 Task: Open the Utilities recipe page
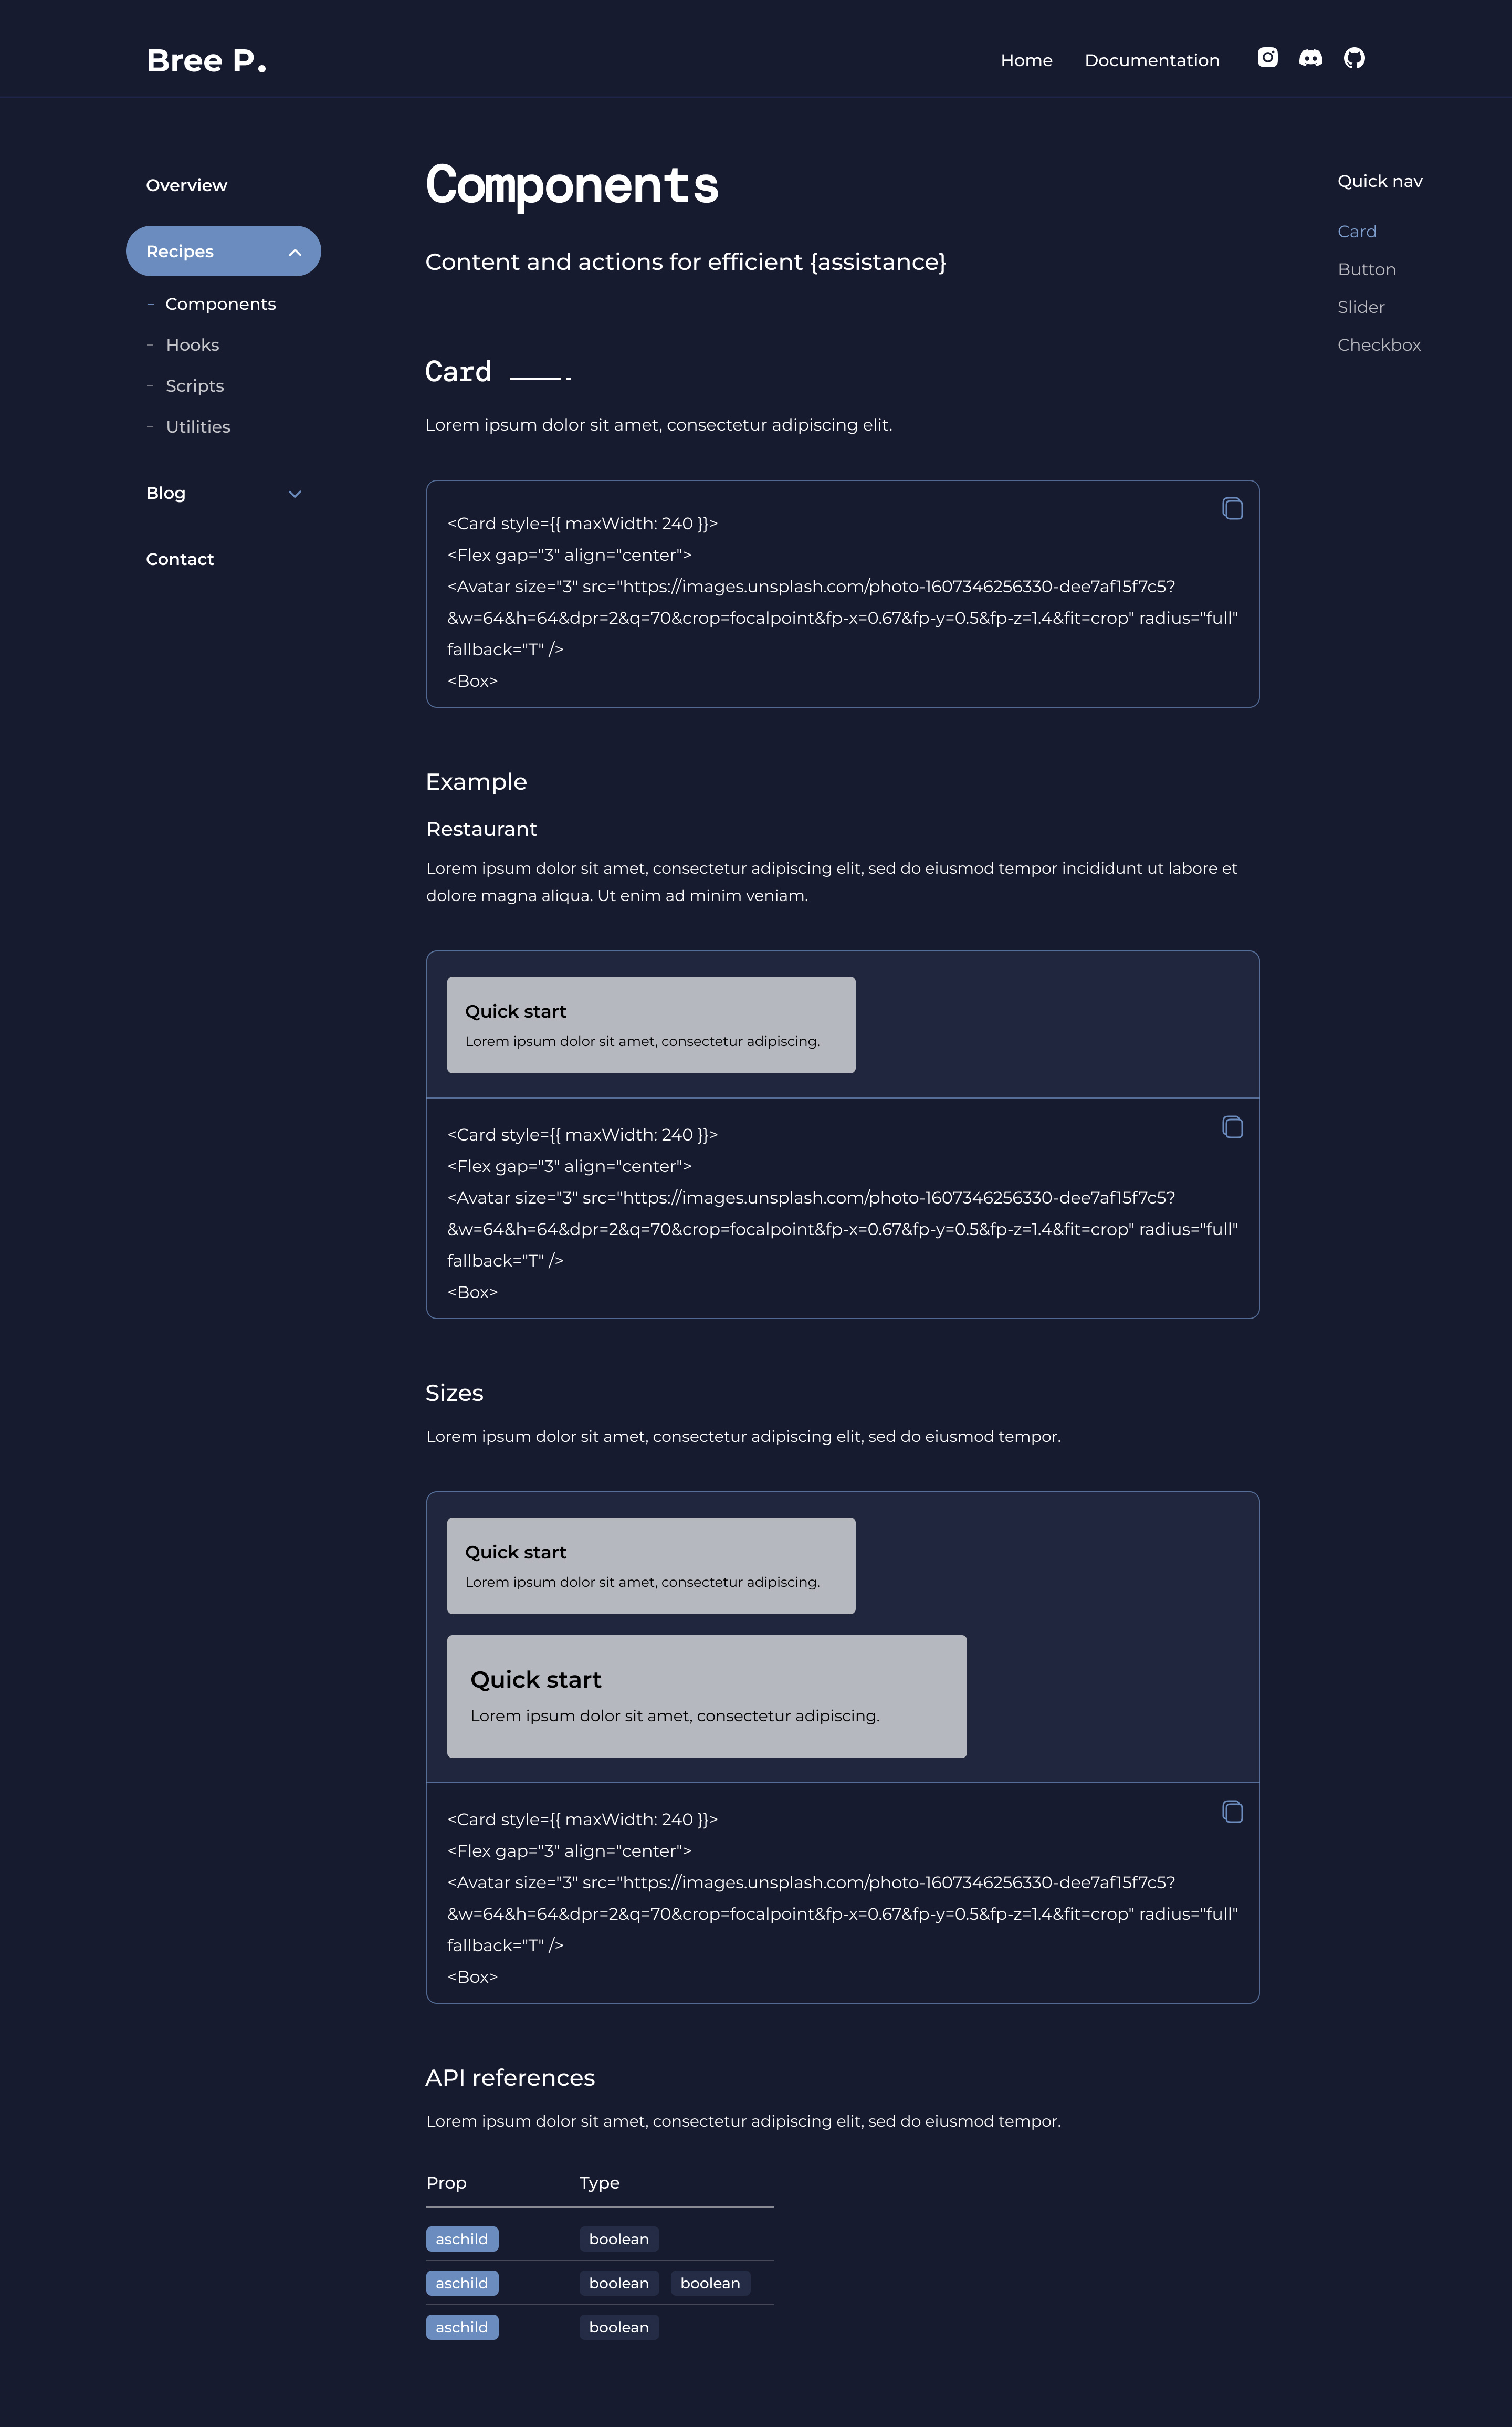click(198, 426)
